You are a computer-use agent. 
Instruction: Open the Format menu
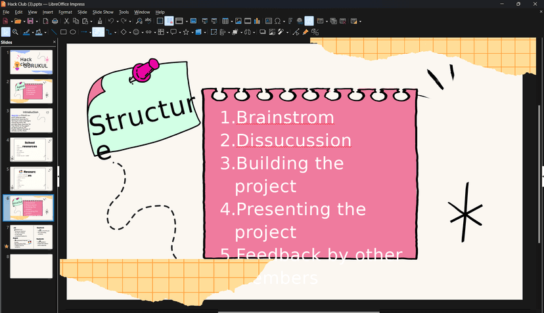[65, 12]
